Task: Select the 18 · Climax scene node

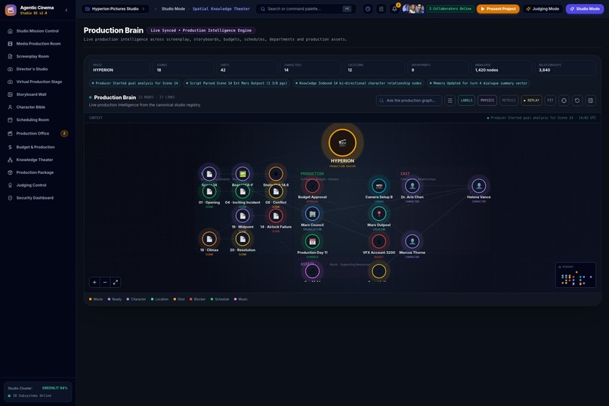Action: tap(209, 240)
